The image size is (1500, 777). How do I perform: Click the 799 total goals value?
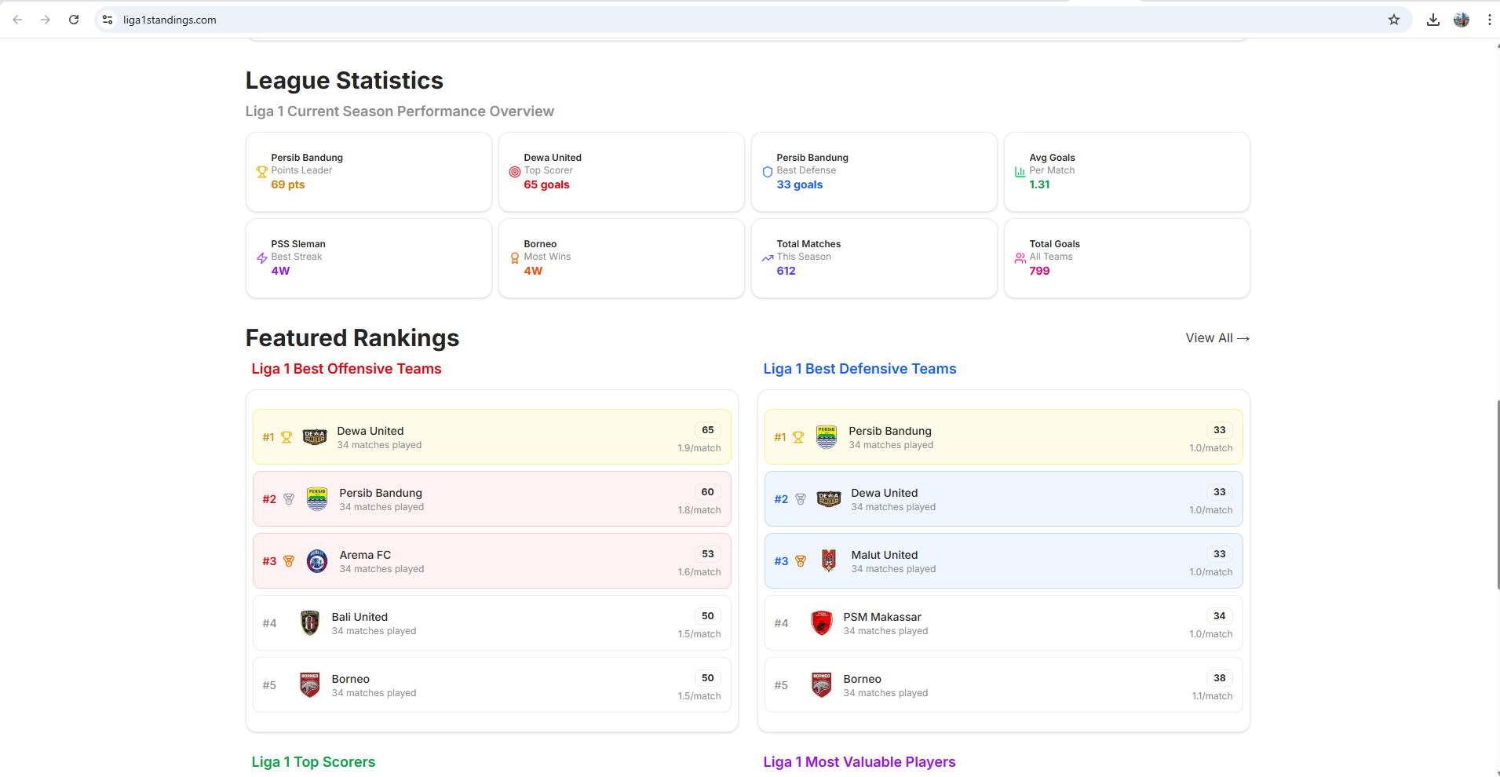[x=1039, y=271]
